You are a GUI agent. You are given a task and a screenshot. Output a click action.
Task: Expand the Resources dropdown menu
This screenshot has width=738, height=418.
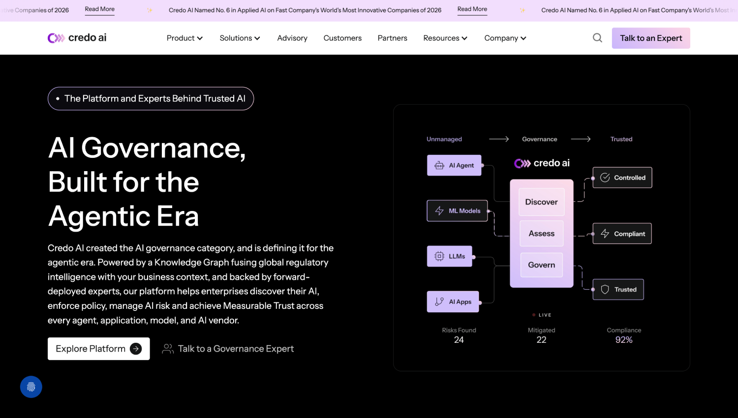[445, 38]
